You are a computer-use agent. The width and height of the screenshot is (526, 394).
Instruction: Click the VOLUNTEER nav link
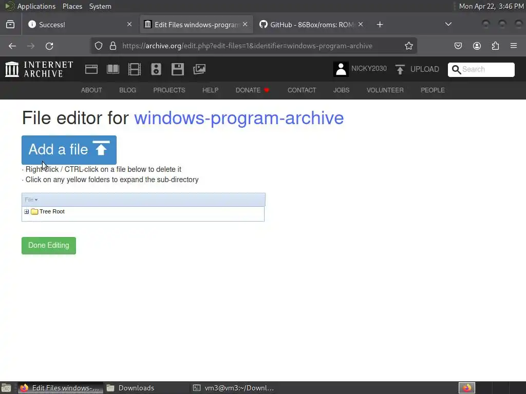click(385, 90)
